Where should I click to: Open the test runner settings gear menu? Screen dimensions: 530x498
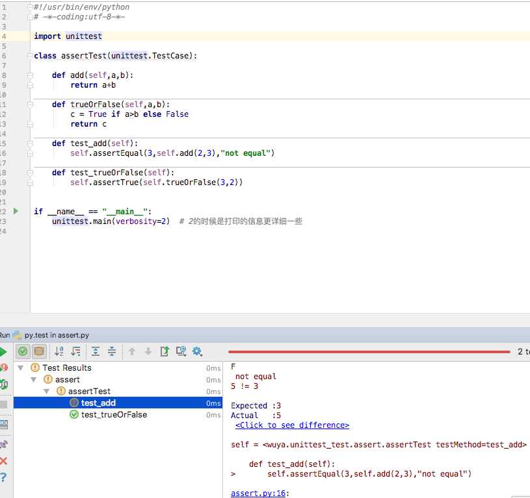(x=198, y=351)
